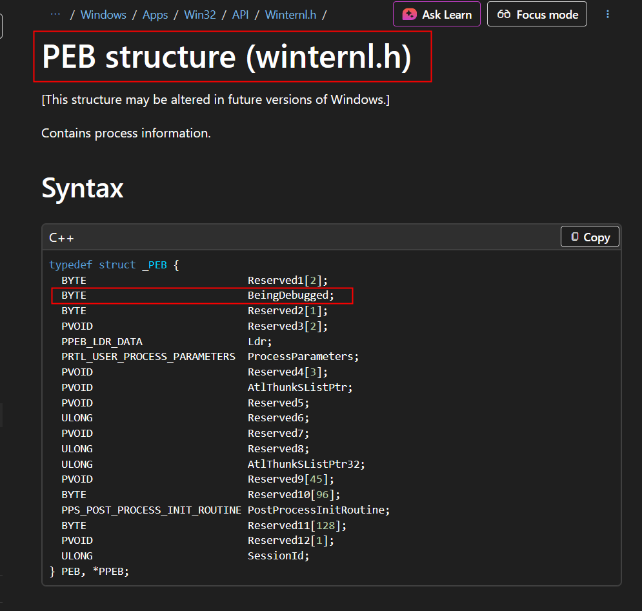642x611 pixels.
Task: Click the Focus mode glasses icon
Action: coord(504,14)
